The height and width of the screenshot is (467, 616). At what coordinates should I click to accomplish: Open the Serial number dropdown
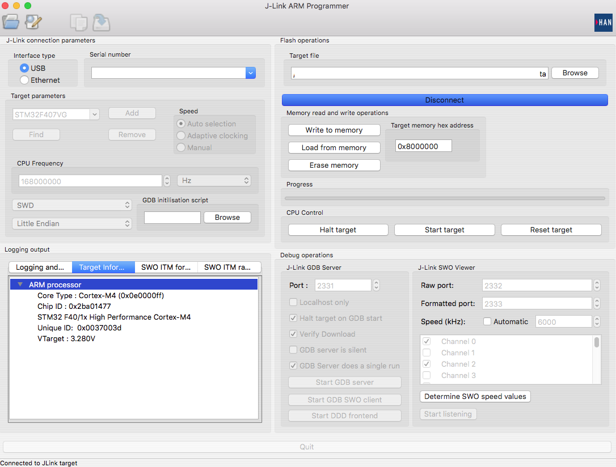[251, 73]
